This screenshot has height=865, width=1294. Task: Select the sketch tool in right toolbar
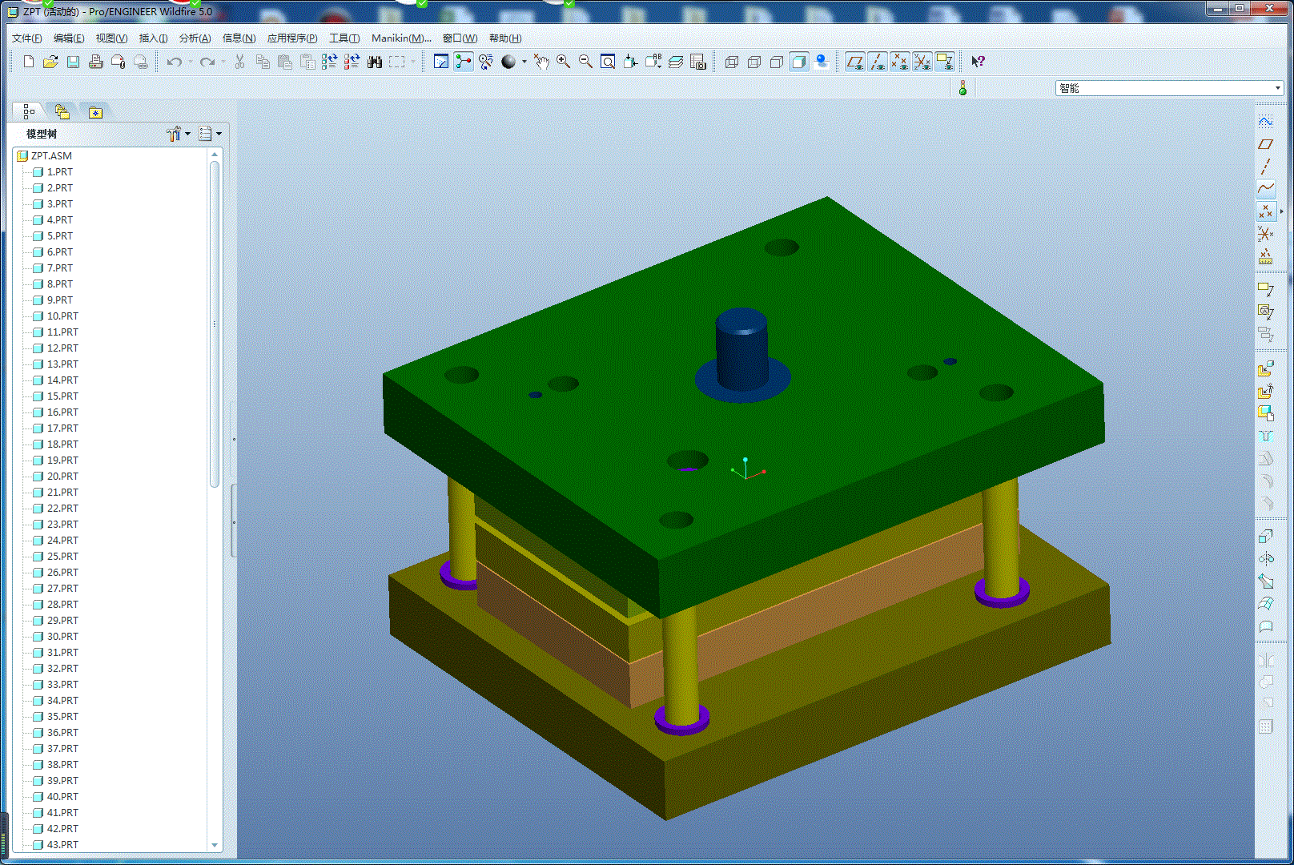point(1265,121)
